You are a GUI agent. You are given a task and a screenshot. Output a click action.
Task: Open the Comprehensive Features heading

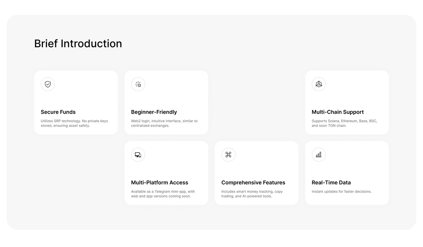[253, 182]
